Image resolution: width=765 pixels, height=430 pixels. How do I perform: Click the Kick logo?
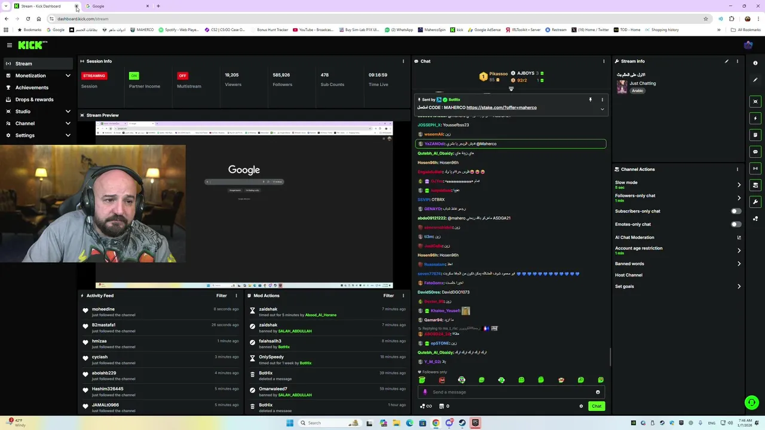(x=33, y=45)
